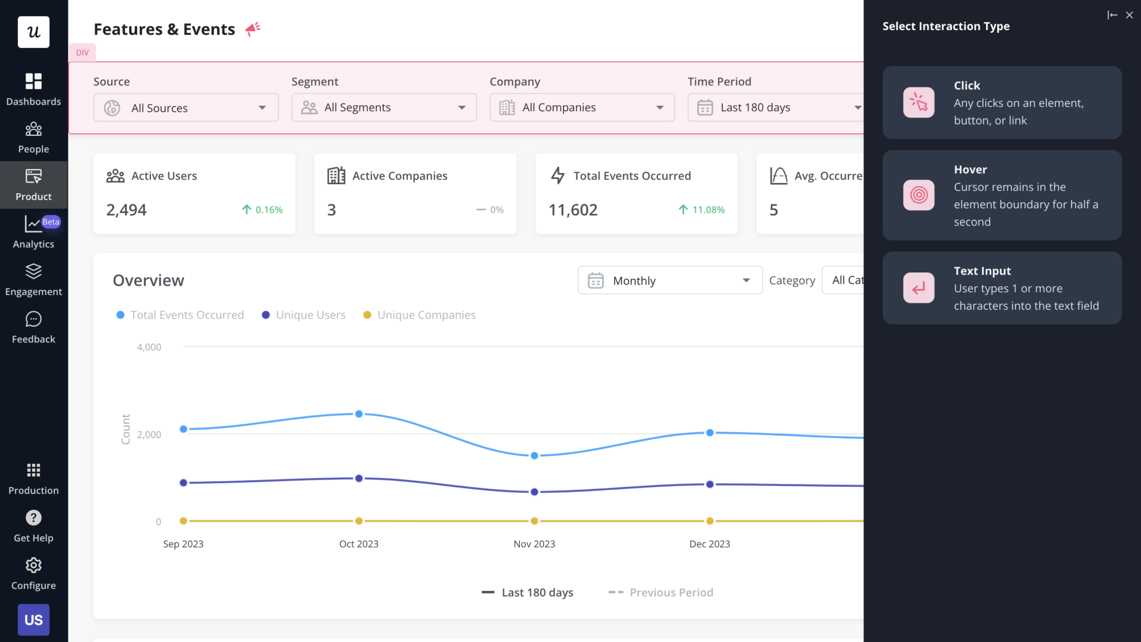Select the yellow Unique Companies legend swatch
Viewport: 1141px width, 642px height.
click(x=367, y=315)
